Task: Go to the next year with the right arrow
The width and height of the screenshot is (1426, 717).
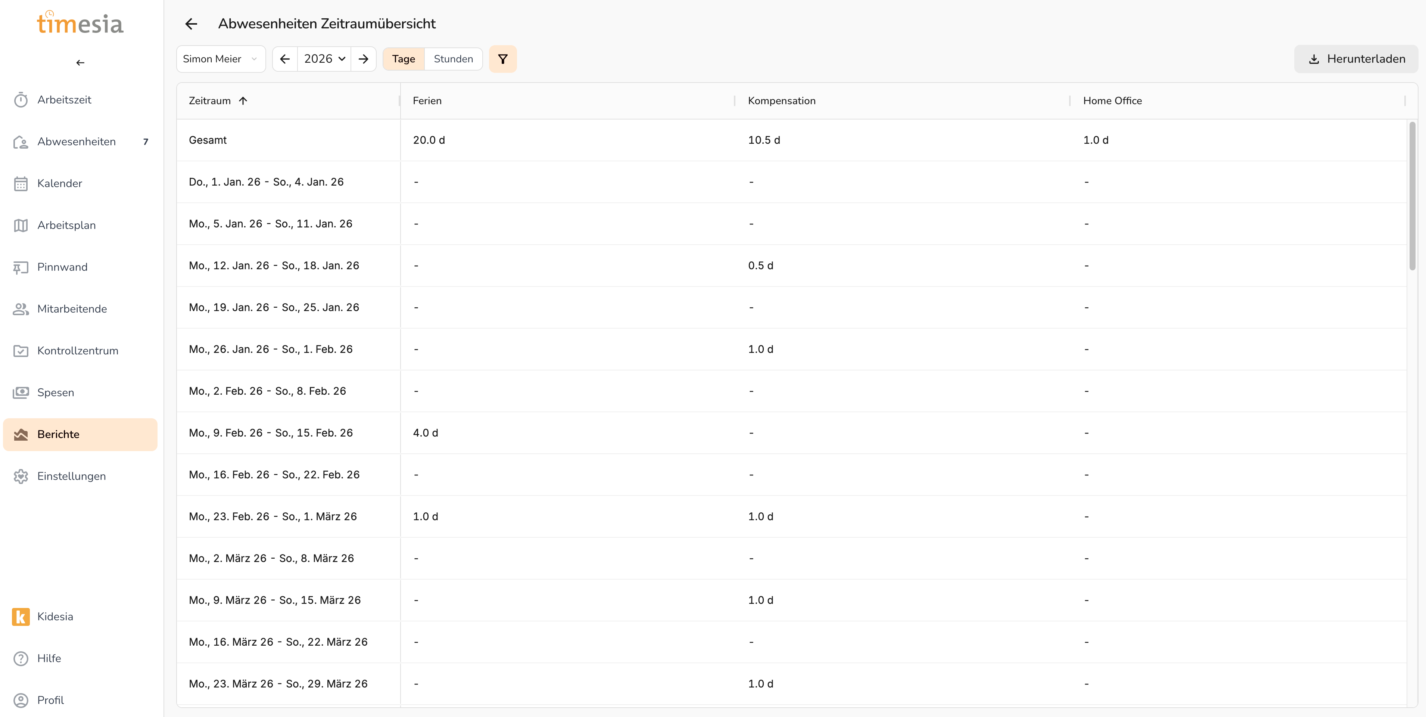Action: [x=363, y=59]
